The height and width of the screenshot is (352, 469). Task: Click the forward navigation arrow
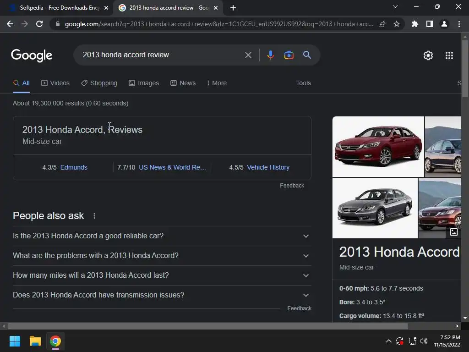(25, 24)
